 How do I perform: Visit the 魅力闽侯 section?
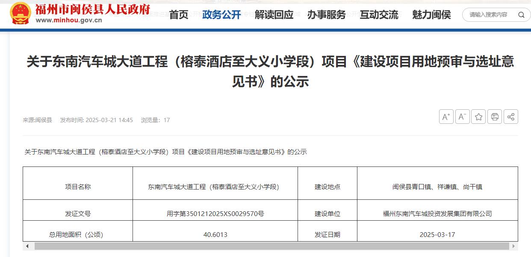click(x=431, y=15)
